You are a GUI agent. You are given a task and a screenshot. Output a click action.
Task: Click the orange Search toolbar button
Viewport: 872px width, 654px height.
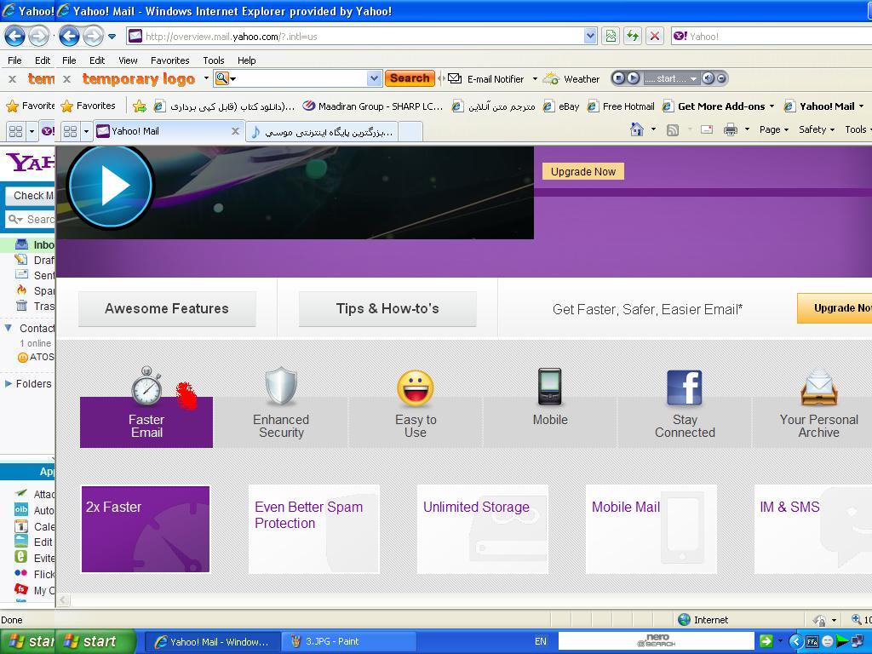pos(410,78)
